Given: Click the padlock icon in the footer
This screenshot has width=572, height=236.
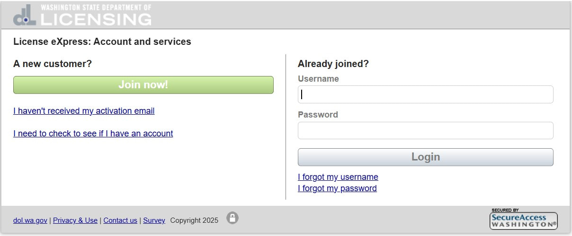Looking at the screenshot, I should (x=232, y=218).
